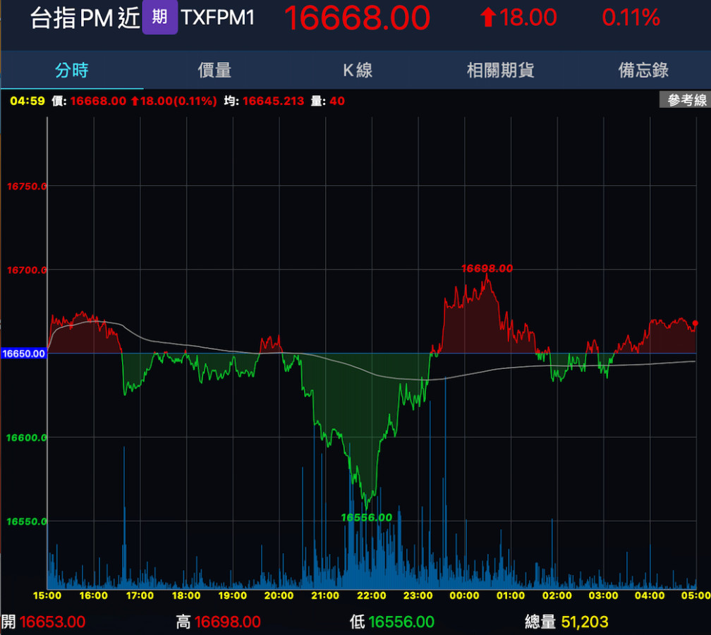Click the 04:59 timestamp in info bar

(28, 101)
